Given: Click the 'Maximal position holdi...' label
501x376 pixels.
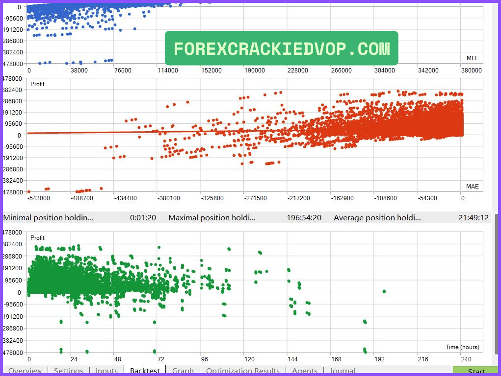Looking at the screenshot, I should tap(212, 218).
